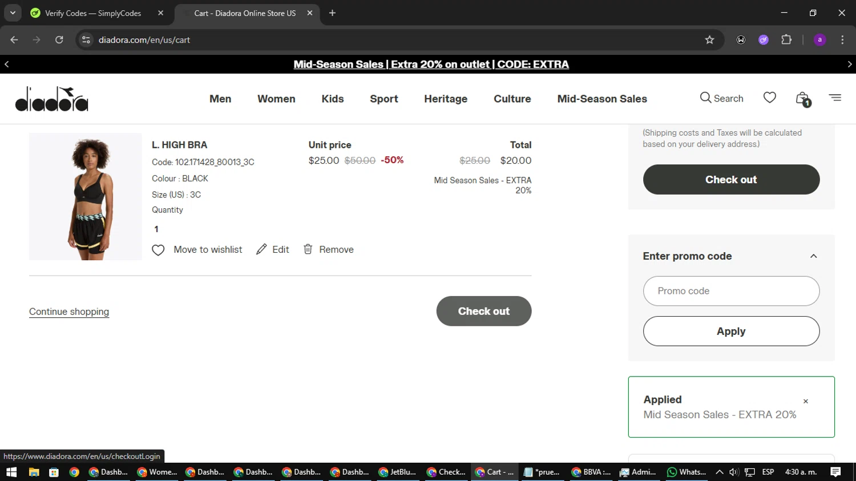Focus the Promo code input field

click(x=731, y=291)
